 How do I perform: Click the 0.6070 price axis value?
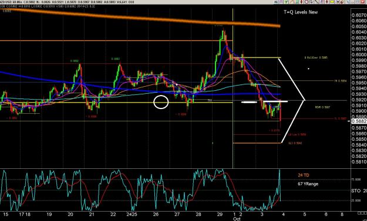click(x=359, y=15)
